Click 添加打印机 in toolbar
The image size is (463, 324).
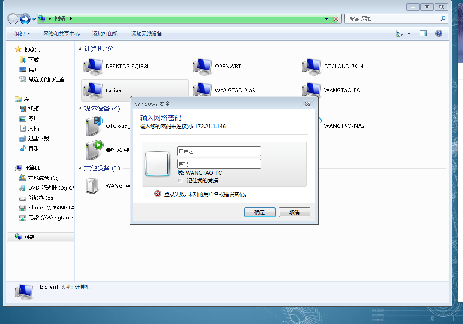[x=105, y=33]
